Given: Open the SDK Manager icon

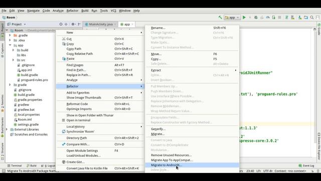Looking at the screenshot, I should coord(300,18).
